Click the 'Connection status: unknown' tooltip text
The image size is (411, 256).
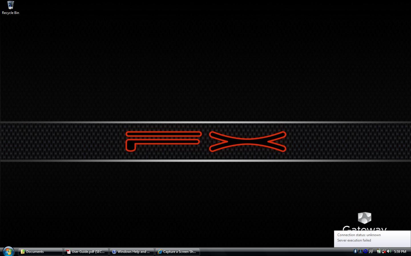pos(359,235)
